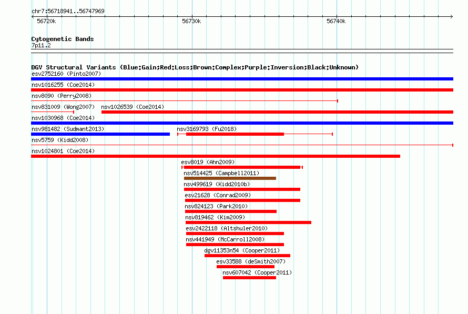Screen dimensions: 468x314
Task: Open the nsv824123 (Park2010) label
Action: (x=216, y=206)
